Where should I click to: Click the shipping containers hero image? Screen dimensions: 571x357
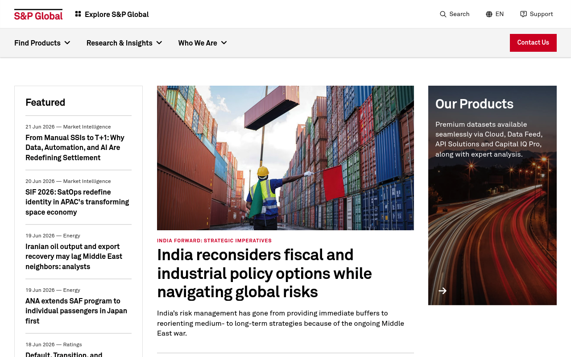[285, 158]
